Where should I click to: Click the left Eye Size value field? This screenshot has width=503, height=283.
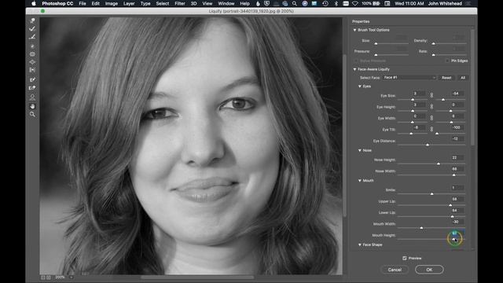pos(419,94)
